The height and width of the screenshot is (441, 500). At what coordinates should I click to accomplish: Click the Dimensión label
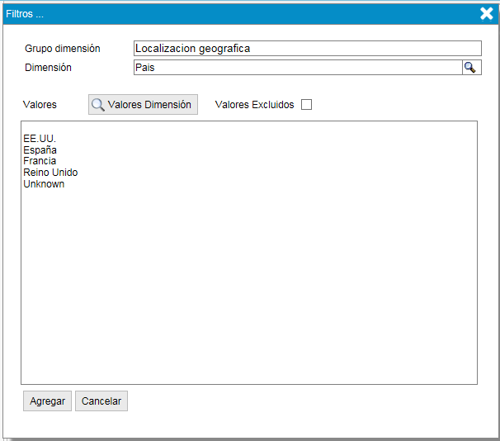pos(48,68)
